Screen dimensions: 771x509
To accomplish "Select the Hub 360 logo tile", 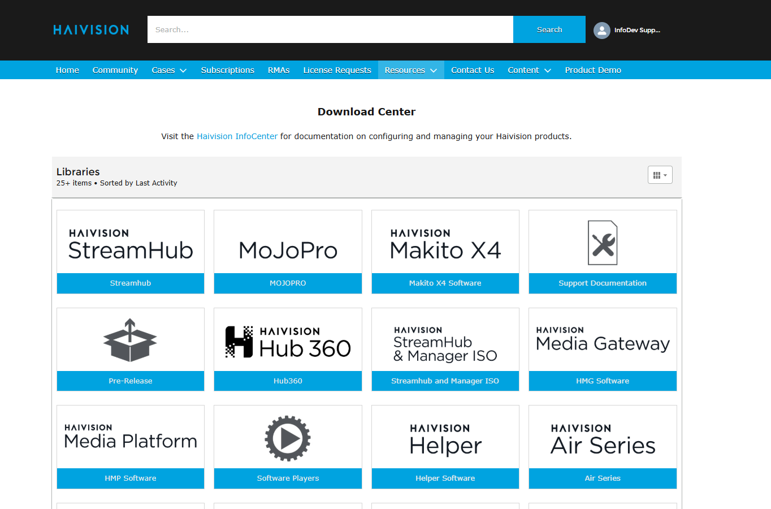I will [288, 341].
